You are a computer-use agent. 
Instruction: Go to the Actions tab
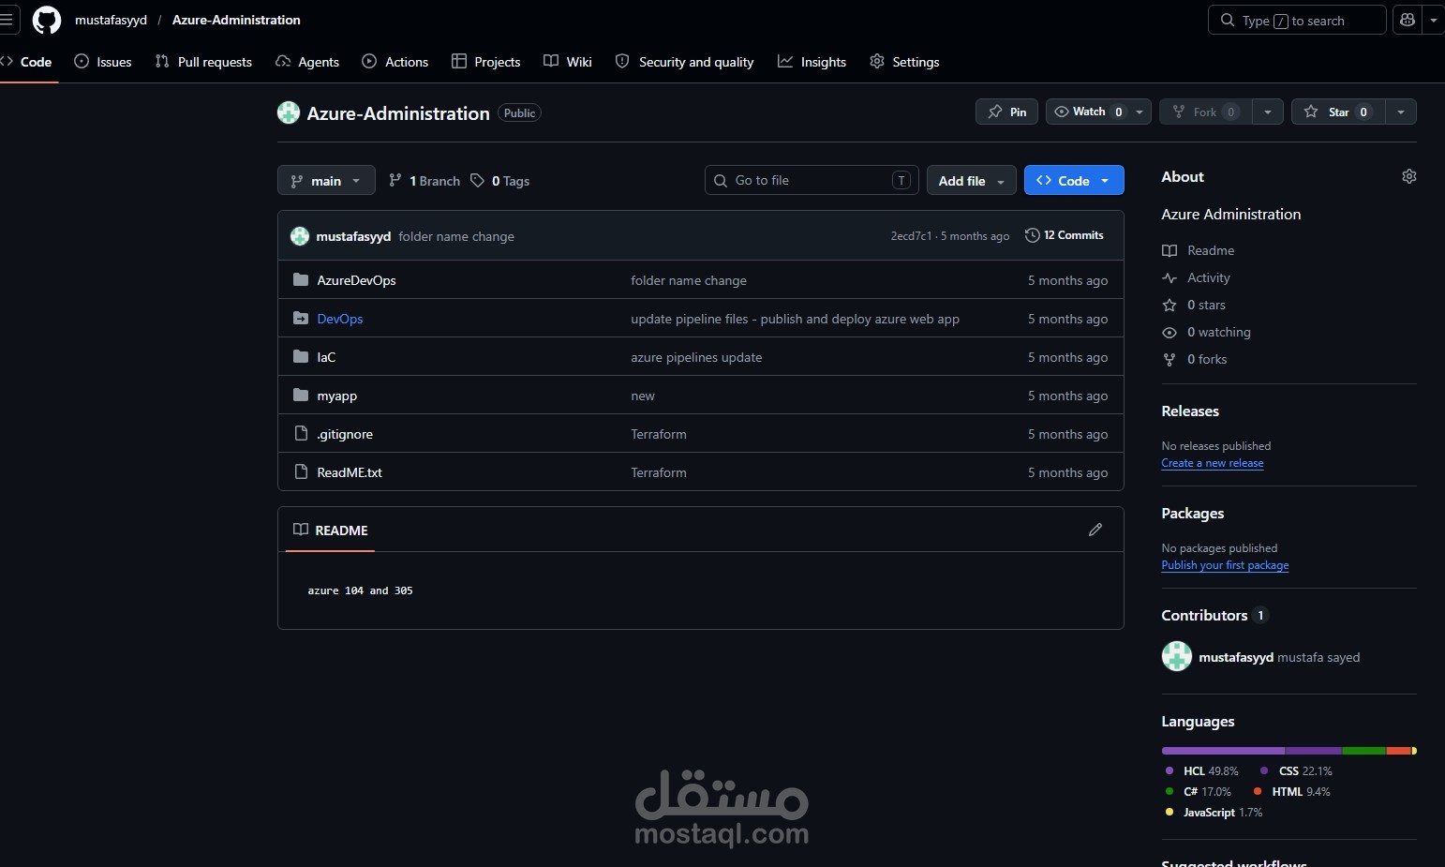point(395,62)
